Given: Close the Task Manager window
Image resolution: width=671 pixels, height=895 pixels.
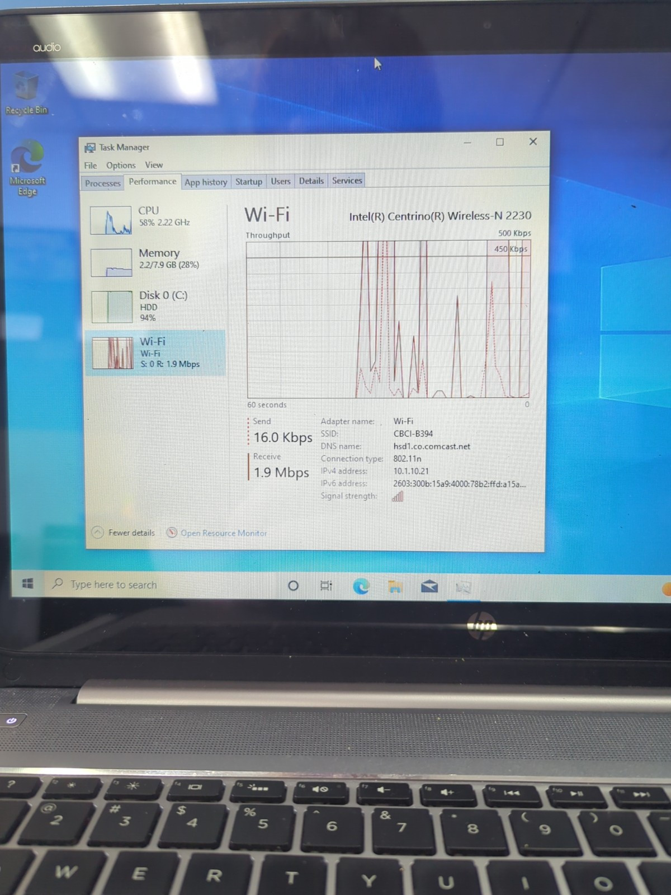Looking at the screenshot, I should pos(533,142).
